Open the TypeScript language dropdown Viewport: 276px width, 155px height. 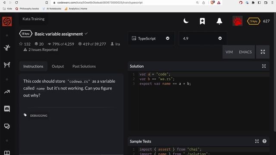(x=151, y=38)
